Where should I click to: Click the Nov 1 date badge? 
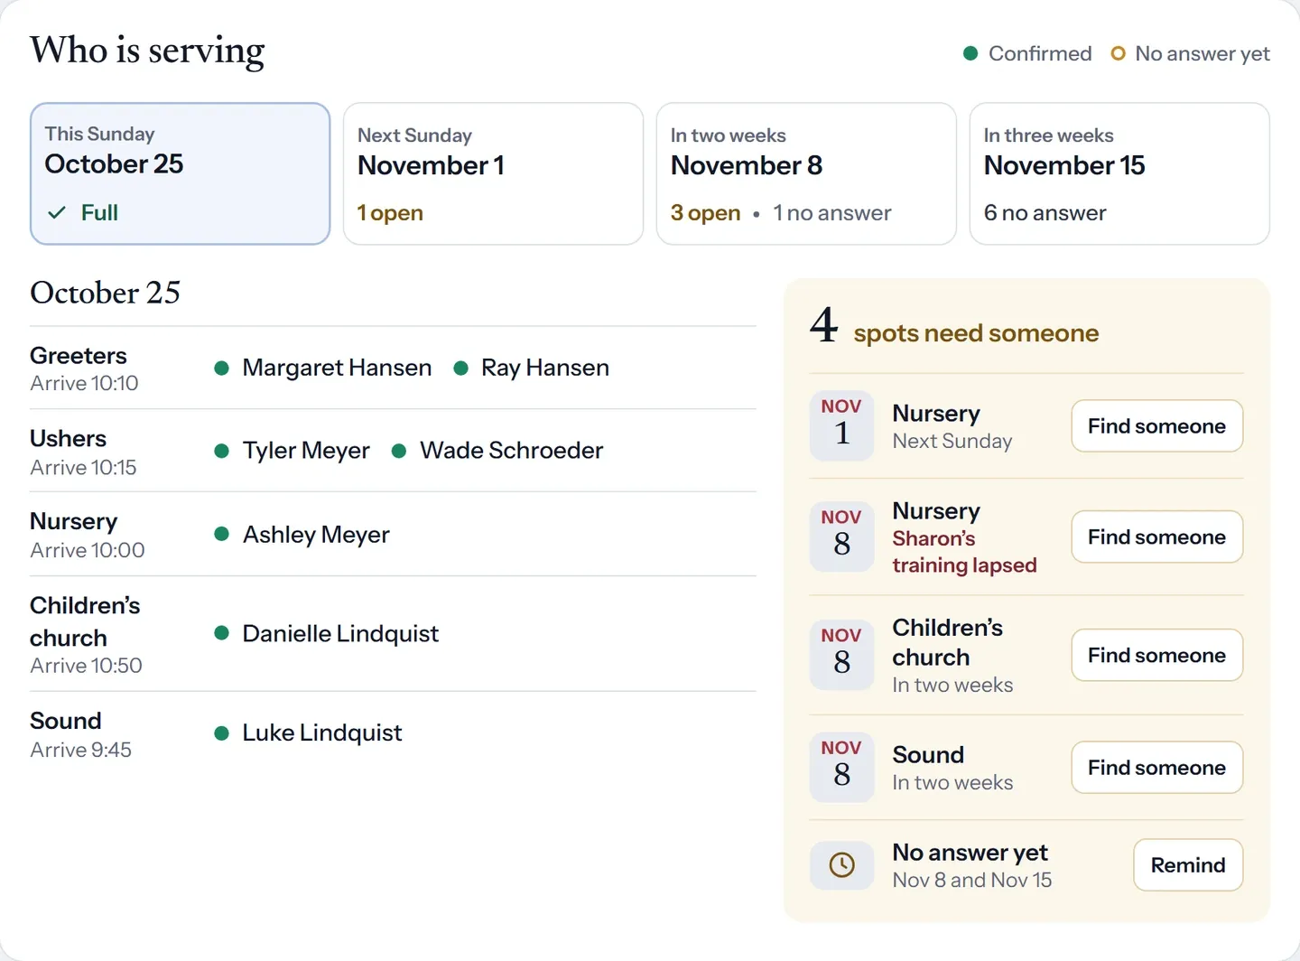[x=842, y=425]
